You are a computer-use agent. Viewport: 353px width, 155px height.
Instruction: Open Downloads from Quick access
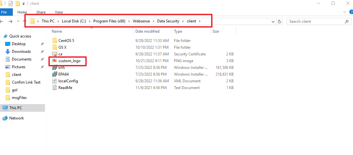tap(21, 52)
